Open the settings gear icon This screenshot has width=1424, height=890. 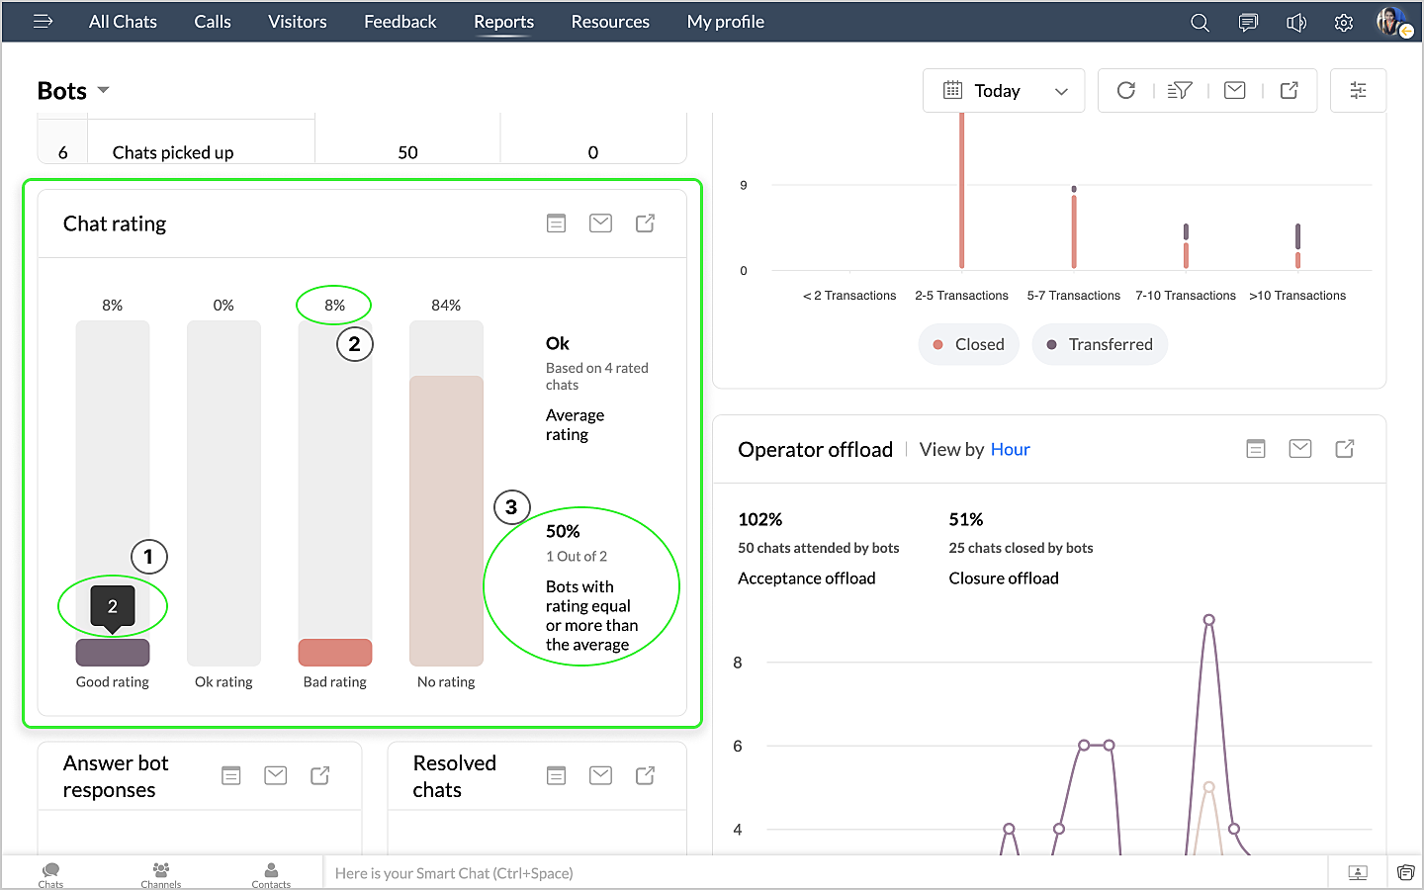1343,23
